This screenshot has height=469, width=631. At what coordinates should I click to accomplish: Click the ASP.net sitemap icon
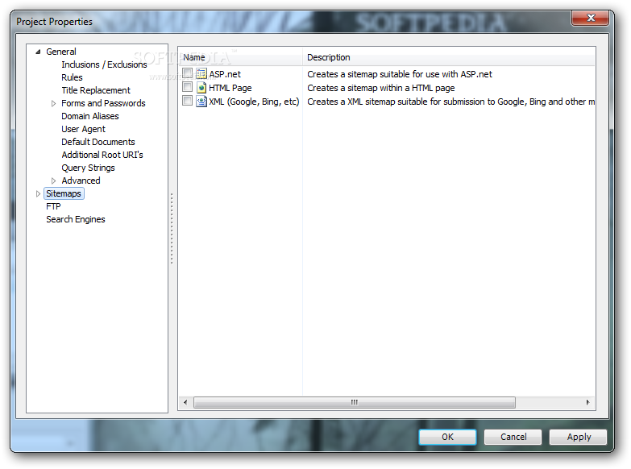[201, 73]
